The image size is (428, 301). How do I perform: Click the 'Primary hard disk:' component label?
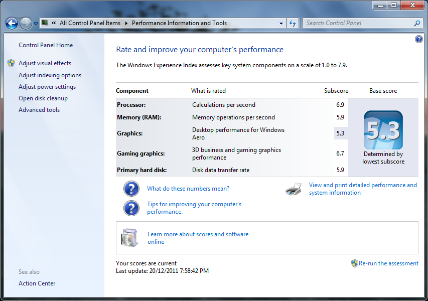(x=141, y=170)
